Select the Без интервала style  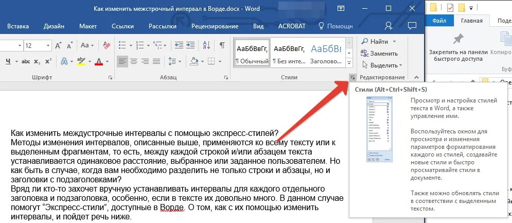tap(289, 53)
